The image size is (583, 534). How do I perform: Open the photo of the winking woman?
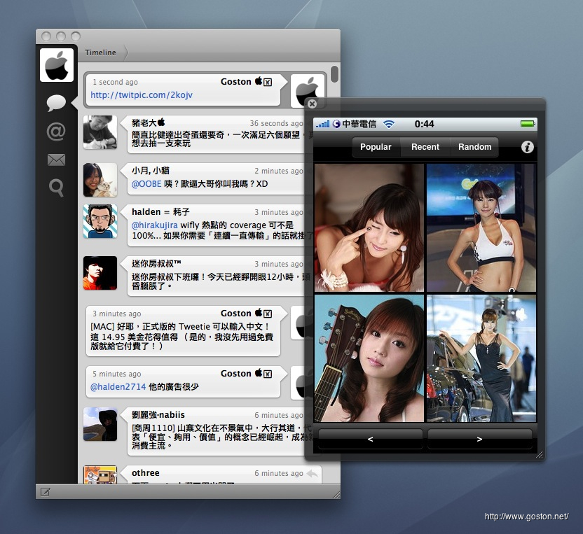click(x=369, y=227)
